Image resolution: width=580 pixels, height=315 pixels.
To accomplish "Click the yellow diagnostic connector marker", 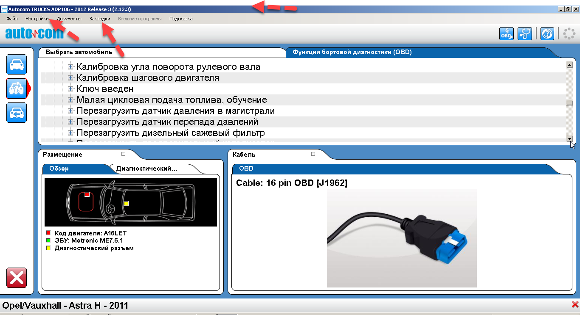I will [x=126, y=204].
